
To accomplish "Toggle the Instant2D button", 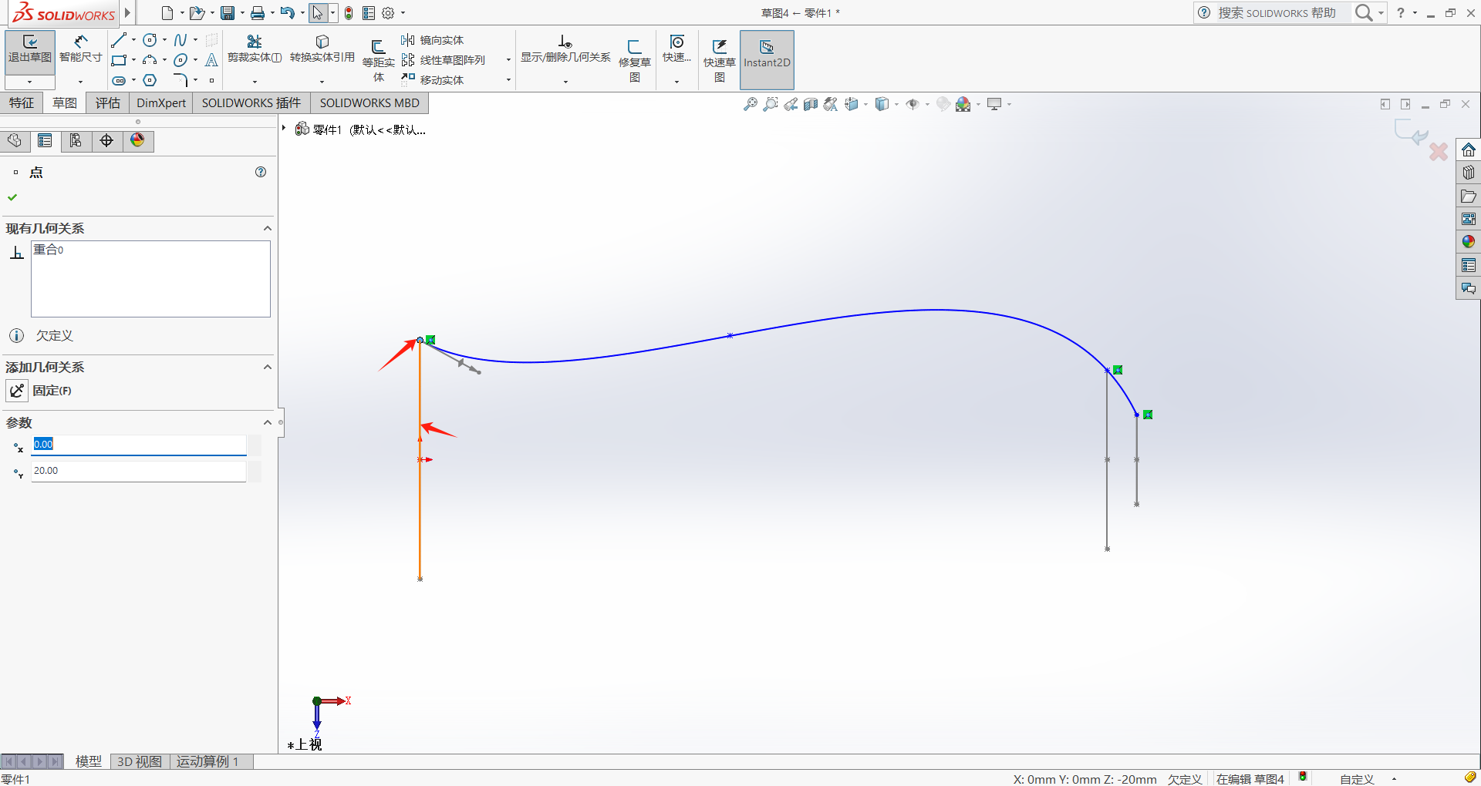I will pos(767,60).
